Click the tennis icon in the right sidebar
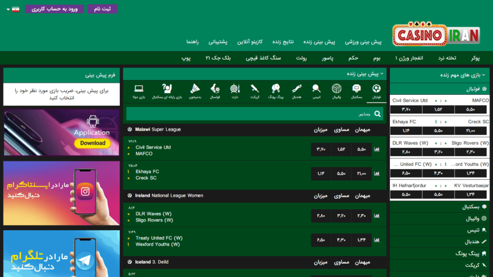The width and height of the screenshot is (493, 277). [484, 230]
